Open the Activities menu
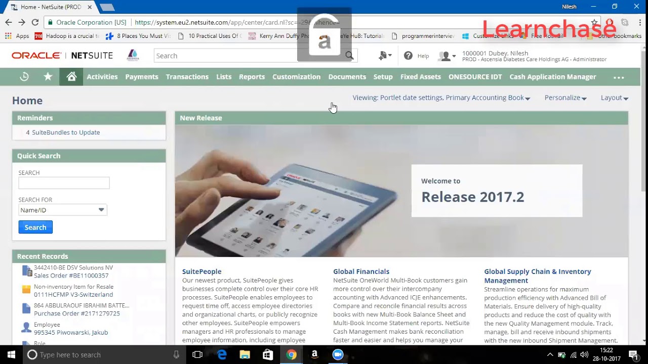Screen dimensions: 648x364 click(102, 77)
